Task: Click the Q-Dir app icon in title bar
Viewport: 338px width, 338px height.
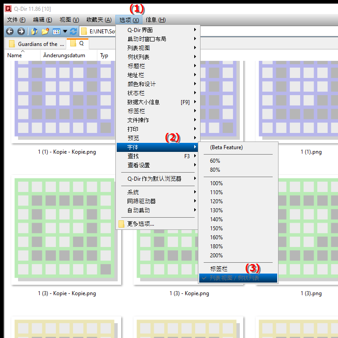Action: click(8, 9)
